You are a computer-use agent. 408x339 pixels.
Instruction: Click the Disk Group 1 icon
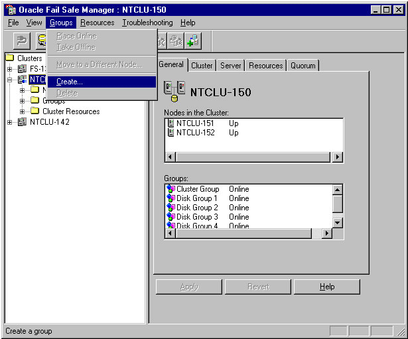[x=170, y=198]
